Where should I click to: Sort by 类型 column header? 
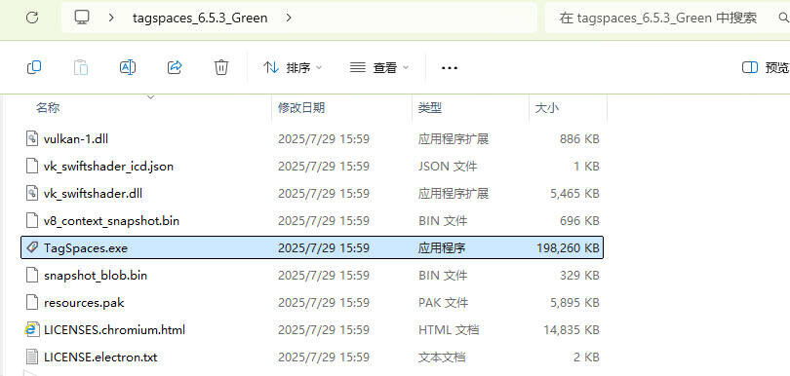430,108
